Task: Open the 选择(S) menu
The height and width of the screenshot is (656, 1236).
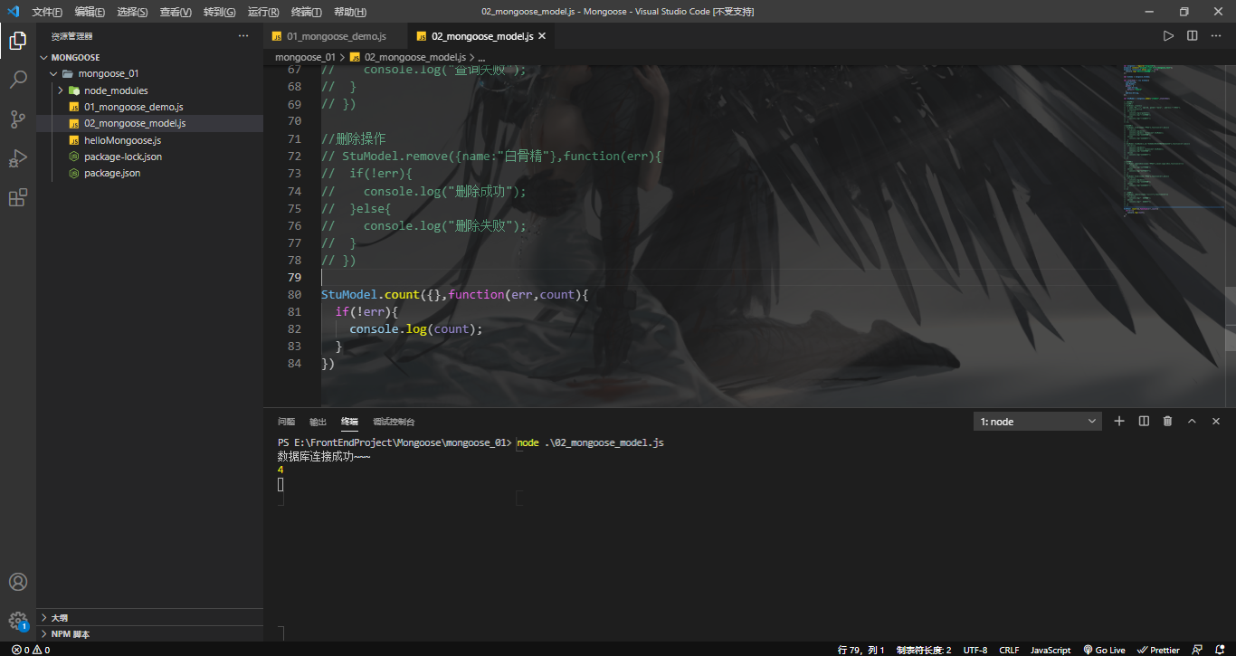Action: [132, 12]
